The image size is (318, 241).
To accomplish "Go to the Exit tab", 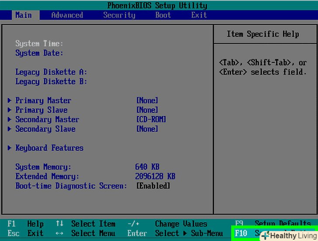I will point(199,15).
